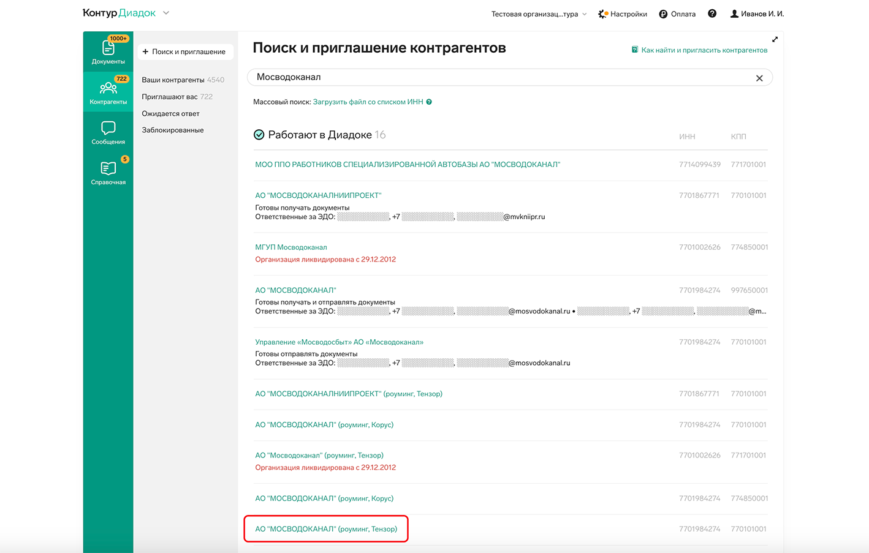Select Приглашают вас menu item
869x553 pixels.
(x=170, y=97)
